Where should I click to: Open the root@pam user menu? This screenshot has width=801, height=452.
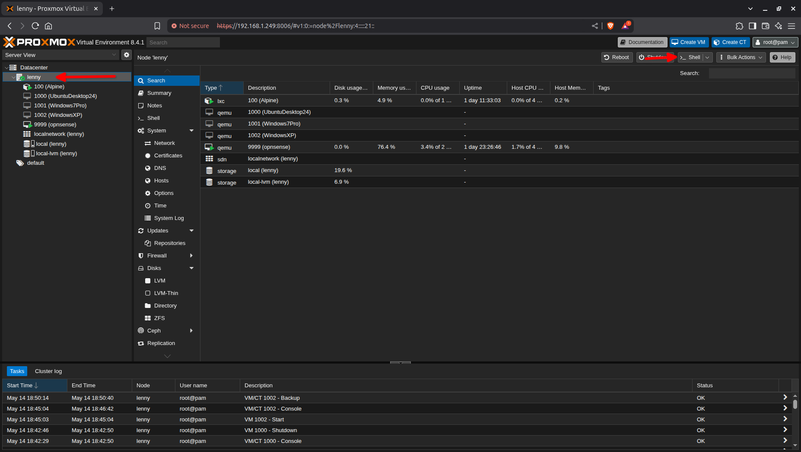775,42
